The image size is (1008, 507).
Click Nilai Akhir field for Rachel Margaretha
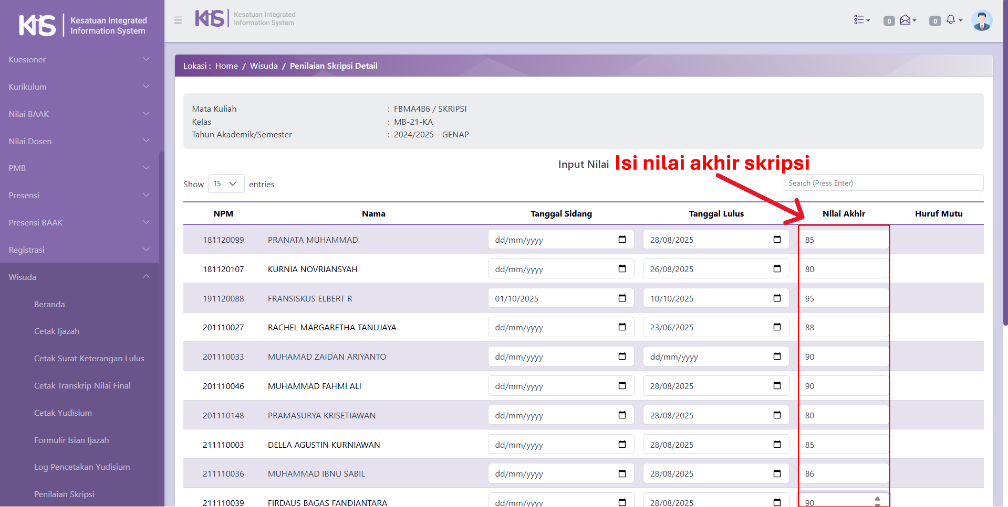tap(843, 328)
